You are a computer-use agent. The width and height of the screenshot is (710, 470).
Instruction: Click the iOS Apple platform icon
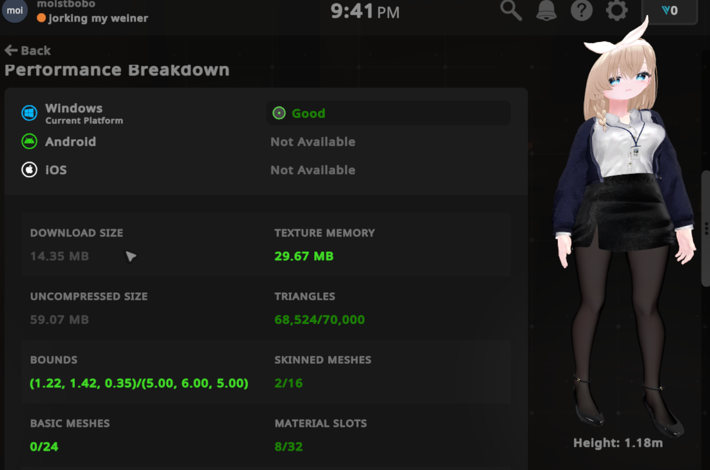click(29, 170)
